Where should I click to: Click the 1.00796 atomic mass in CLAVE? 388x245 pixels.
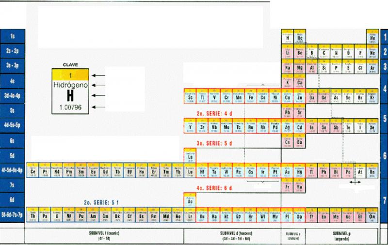[x=70, y=107]
